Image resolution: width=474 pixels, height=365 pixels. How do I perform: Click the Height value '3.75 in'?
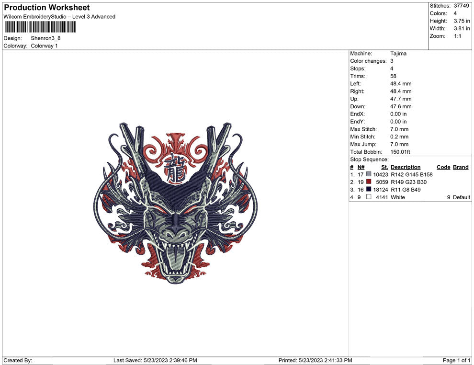(462, 21)
